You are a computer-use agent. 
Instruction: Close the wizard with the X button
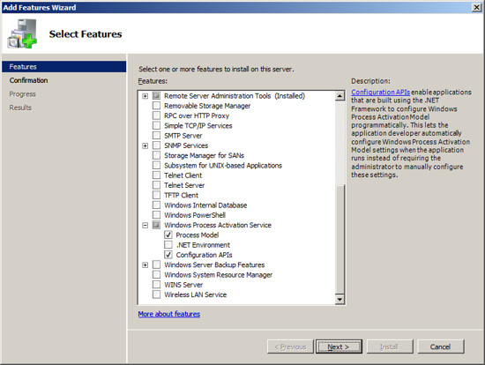pos(477,7)
